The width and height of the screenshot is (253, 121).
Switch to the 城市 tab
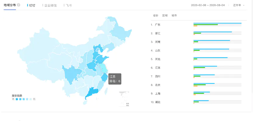(x=174, y=16)
